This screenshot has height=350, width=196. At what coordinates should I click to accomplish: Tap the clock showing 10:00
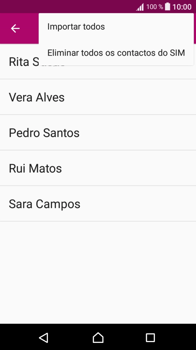[182, 6]
